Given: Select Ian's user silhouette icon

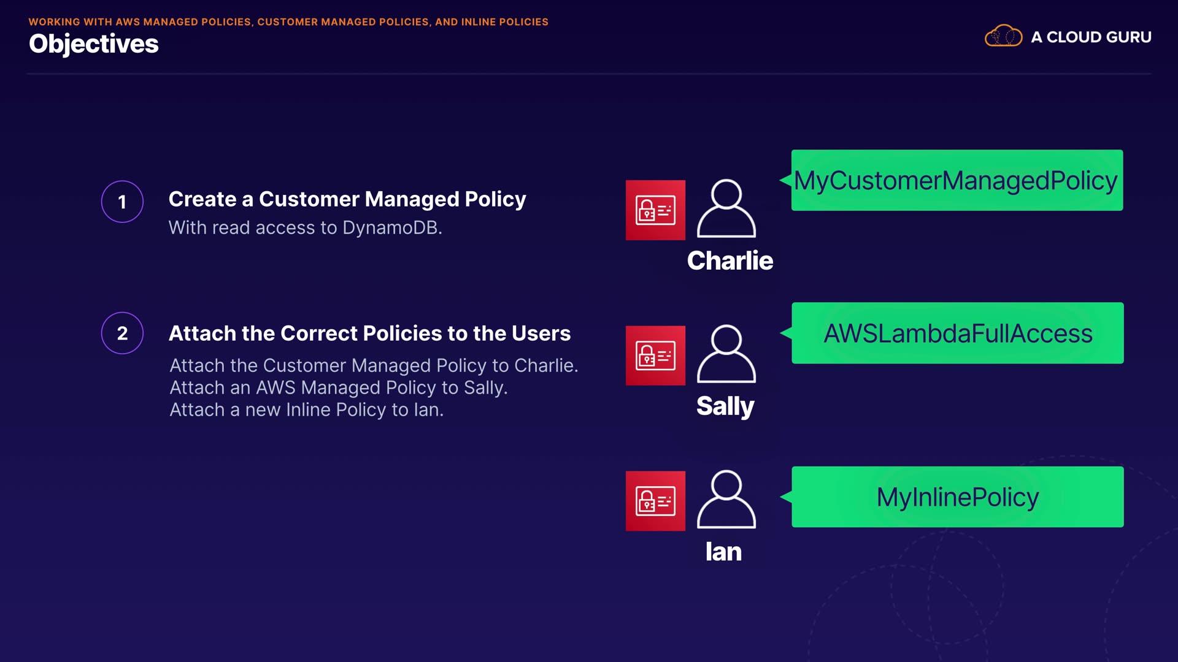Looking at the screenshot, I should pyautogui.click(x=726, y=499).
